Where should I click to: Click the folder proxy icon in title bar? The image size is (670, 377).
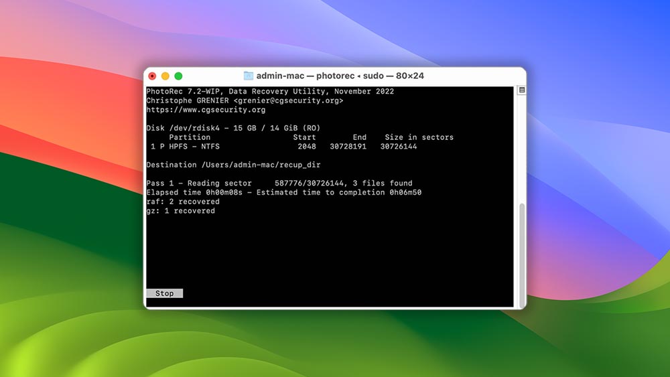pos(249,76)
